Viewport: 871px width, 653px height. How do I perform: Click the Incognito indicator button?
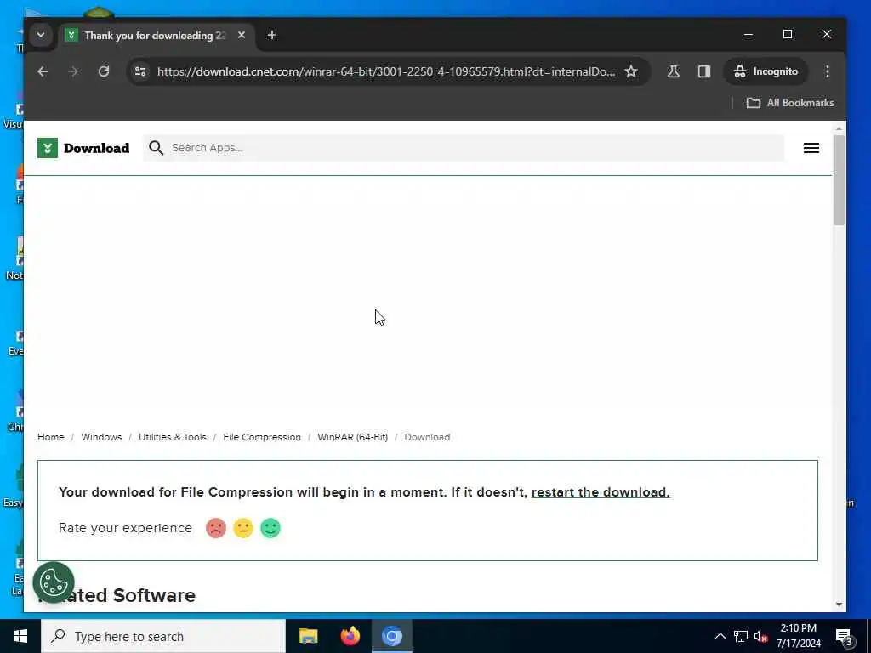766,71
